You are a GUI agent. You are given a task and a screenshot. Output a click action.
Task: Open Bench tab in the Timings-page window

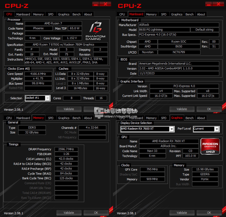[77, 118]
